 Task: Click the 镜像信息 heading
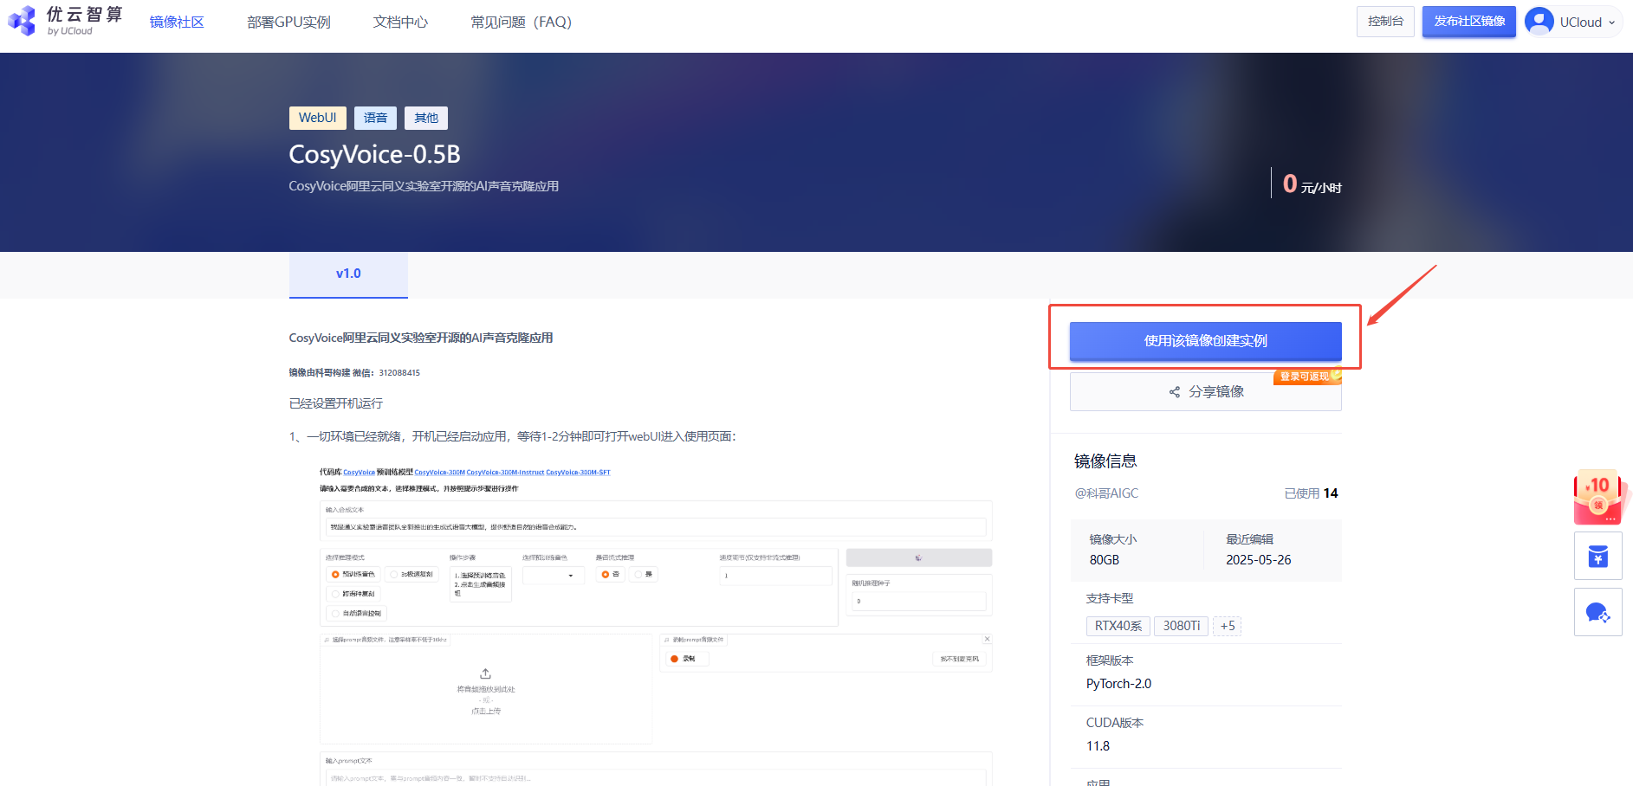coord(1105,461)
